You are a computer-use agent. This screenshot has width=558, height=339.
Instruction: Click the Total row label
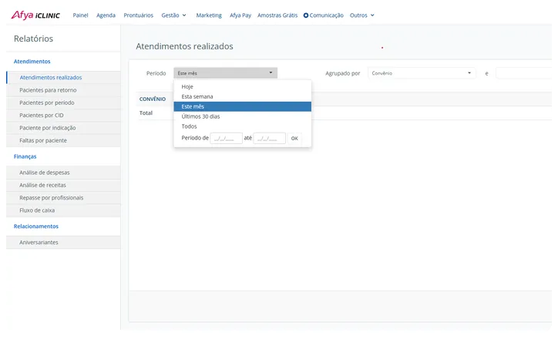pos(146,112)
